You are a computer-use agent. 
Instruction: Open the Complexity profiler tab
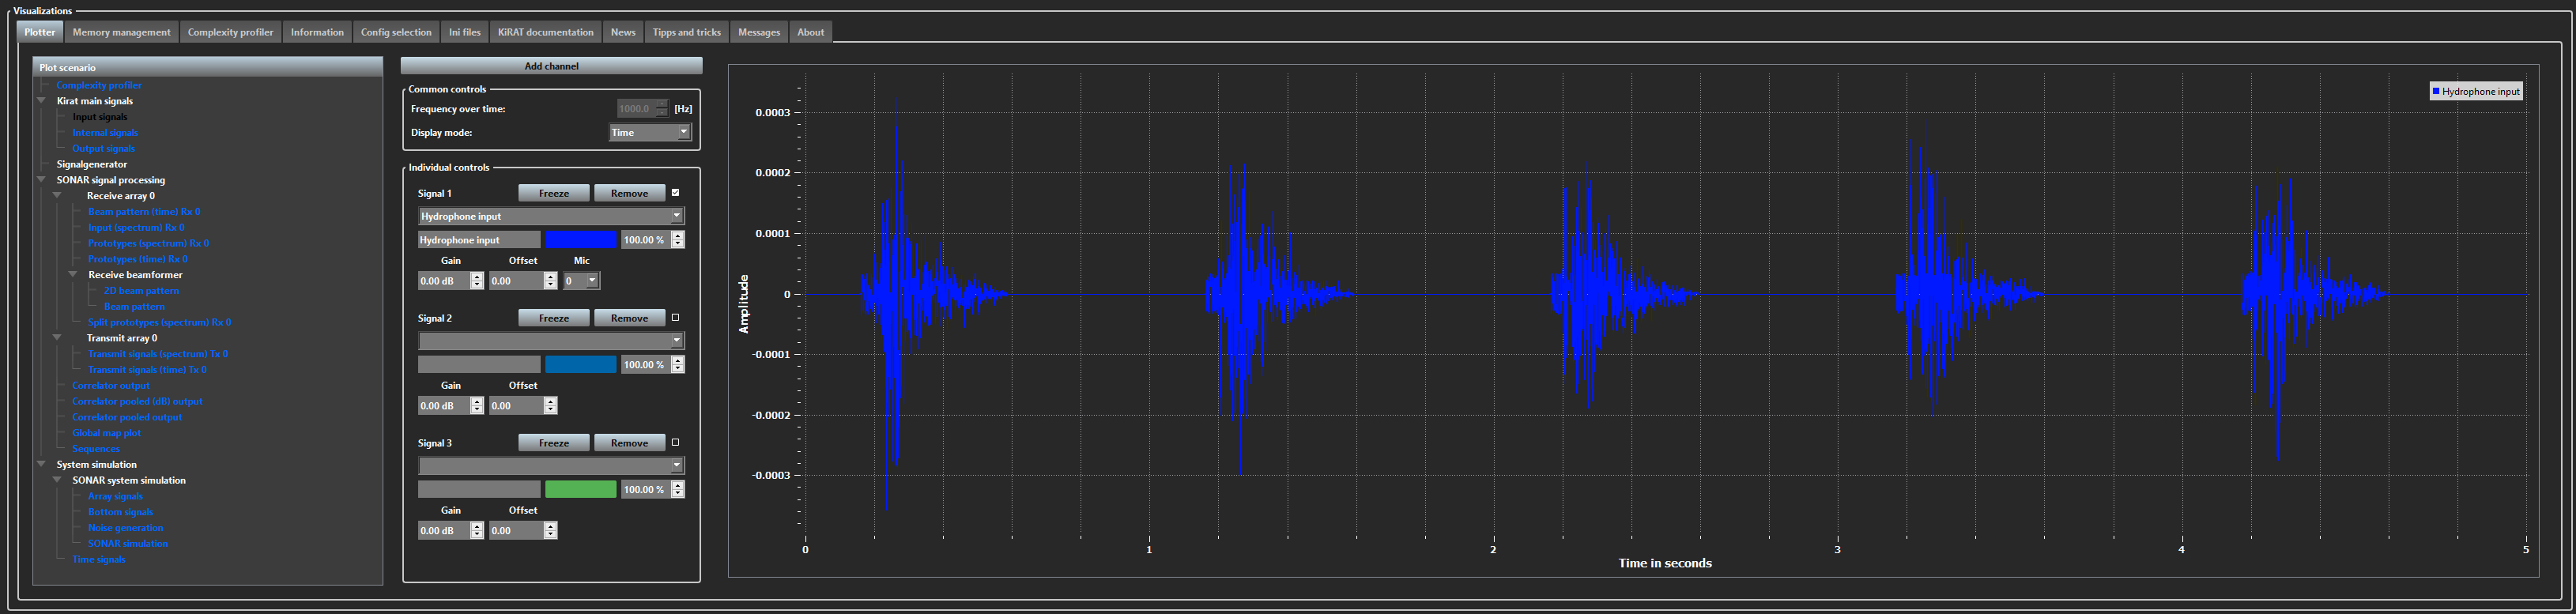(x=230, y=32)
